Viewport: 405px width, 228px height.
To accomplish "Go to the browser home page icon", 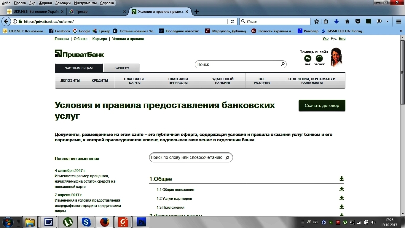I will point(347,21).
